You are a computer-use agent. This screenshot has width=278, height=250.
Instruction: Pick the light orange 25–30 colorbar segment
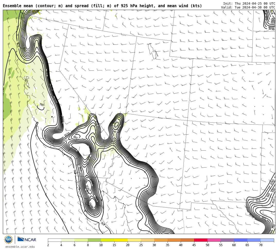147,240
